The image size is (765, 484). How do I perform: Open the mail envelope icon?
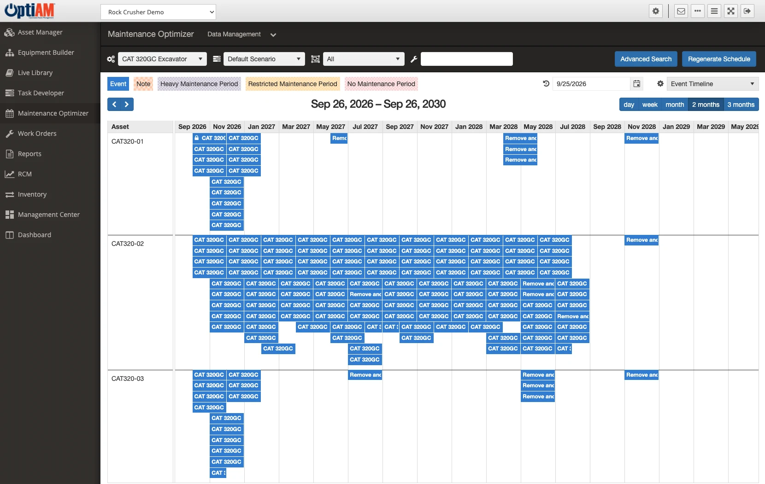coord(681,11)
